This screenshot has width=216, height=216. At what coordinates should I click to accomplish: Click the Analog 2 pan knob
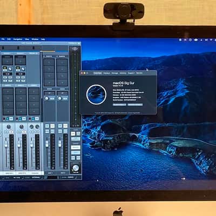click(x=22, y=127)
